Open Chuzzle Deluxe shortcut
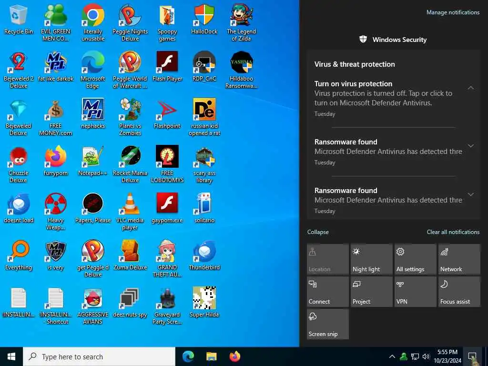488x366 pixels. [19, 164]
